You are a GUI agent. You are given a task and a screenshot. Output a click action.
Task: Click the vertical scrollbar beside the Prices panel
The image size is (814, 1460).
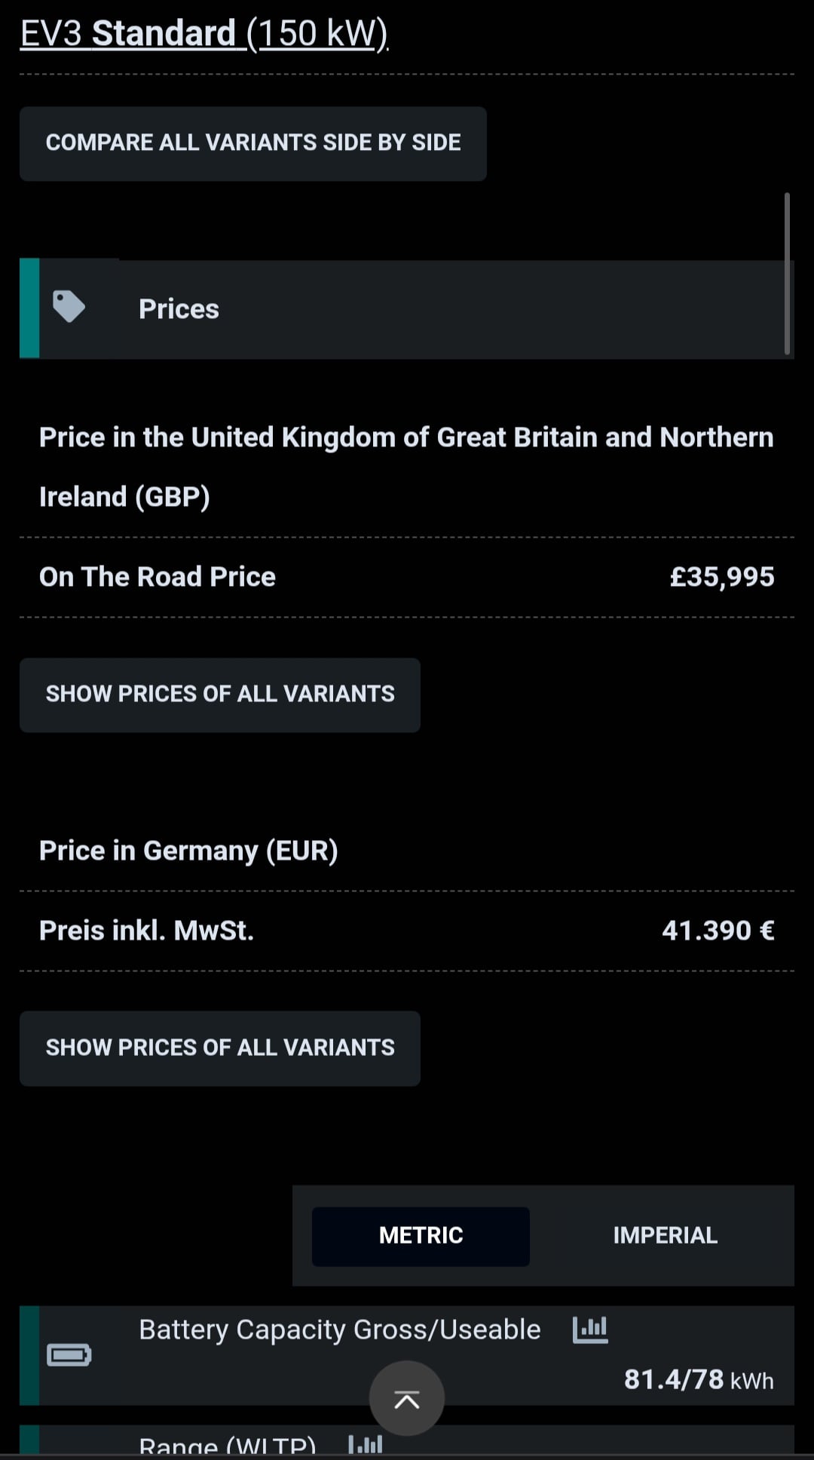click(787, 273)
